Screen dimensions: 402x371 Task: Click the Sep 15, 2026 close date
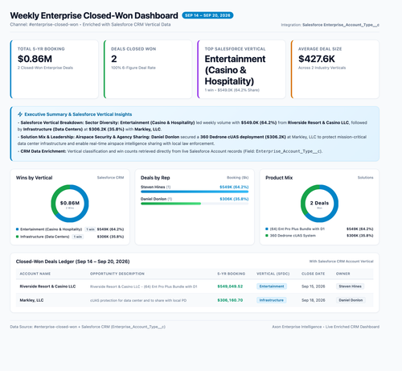coord(314,286)
